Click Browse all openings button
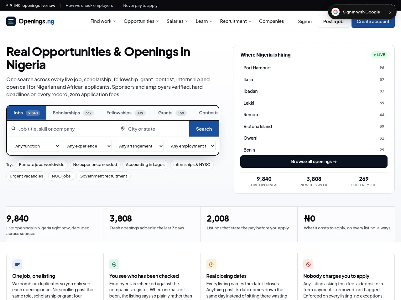 (314, 162)
